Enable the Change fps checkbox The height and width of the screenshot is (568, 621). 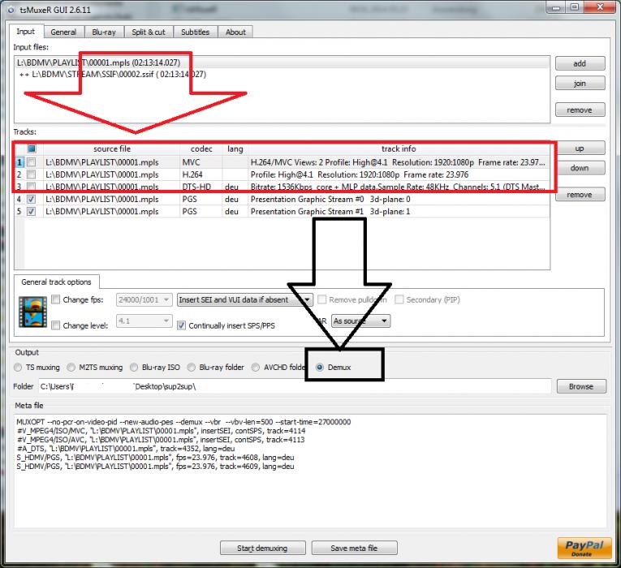tap(56, 299)
